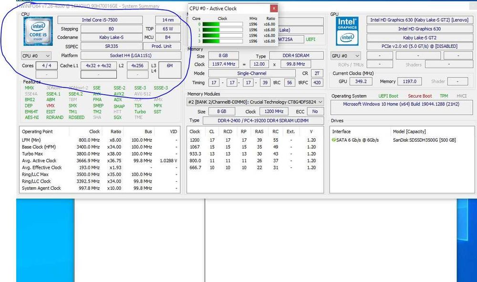Screen dimensions: 477x282
Task: Click the SSPEC SR335 field
Action: point(111,47)
